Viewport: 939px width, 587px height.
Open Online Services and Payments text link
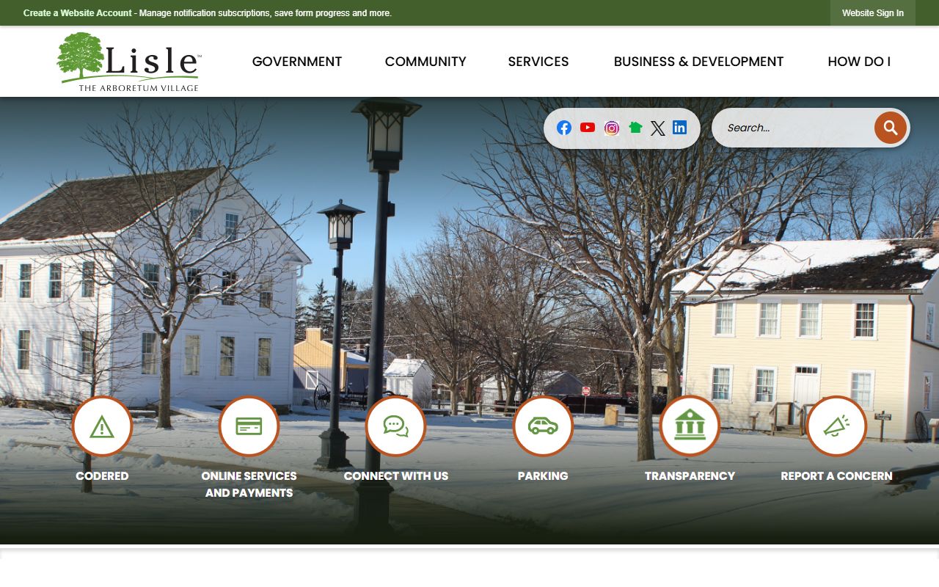tap(249, 484)
